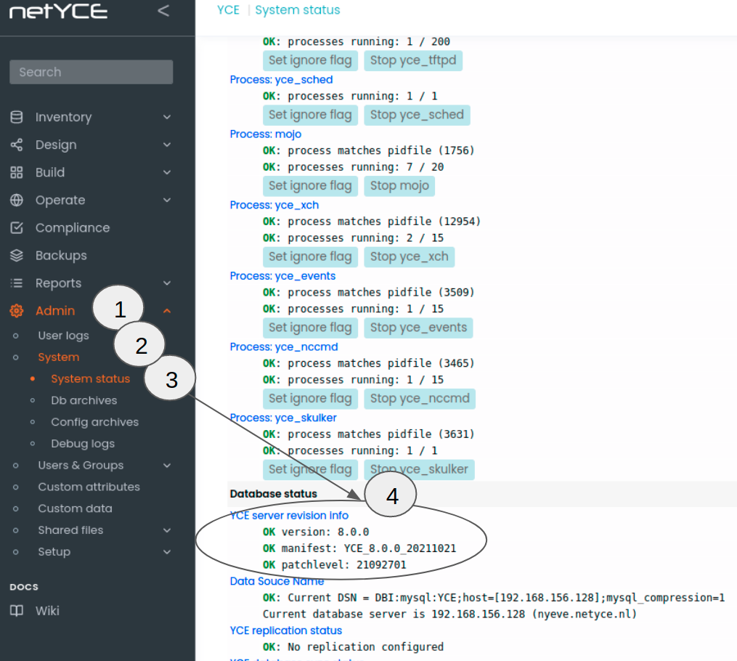Expand the Setup chevron

(167, 552)
